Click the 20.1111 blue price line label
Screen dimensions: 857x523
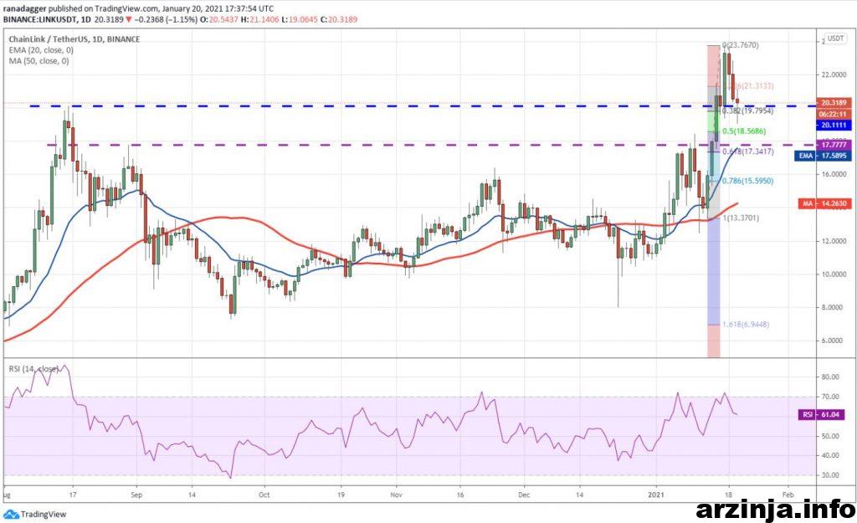point(834,126)
